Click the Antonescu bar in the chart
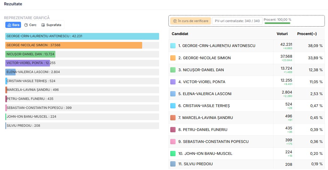 coord(82,36)
